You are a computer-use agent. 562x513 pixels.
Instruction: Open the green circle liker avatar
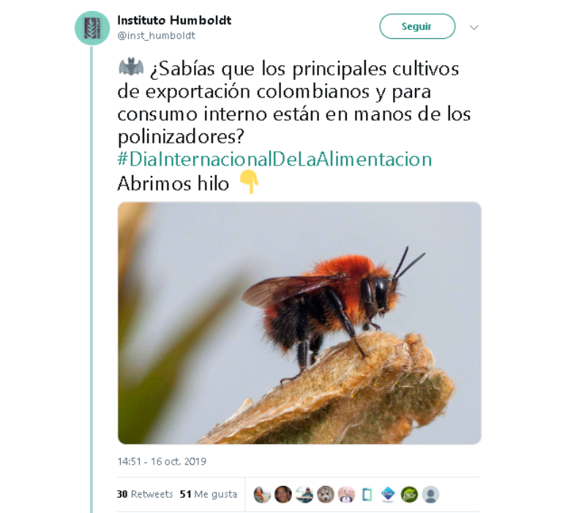[410, 495]
